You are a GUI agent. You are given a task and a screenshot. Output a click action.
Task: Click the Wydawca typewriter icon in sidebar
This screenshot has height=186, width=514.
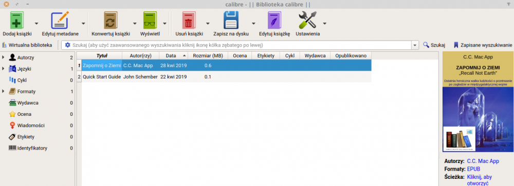coord(12,102)
